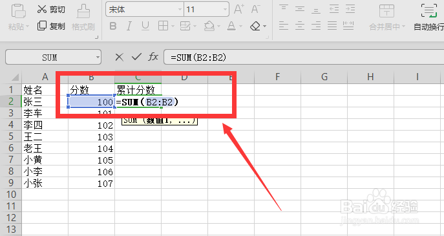Click cell with value 103

[x=92, y=136]
